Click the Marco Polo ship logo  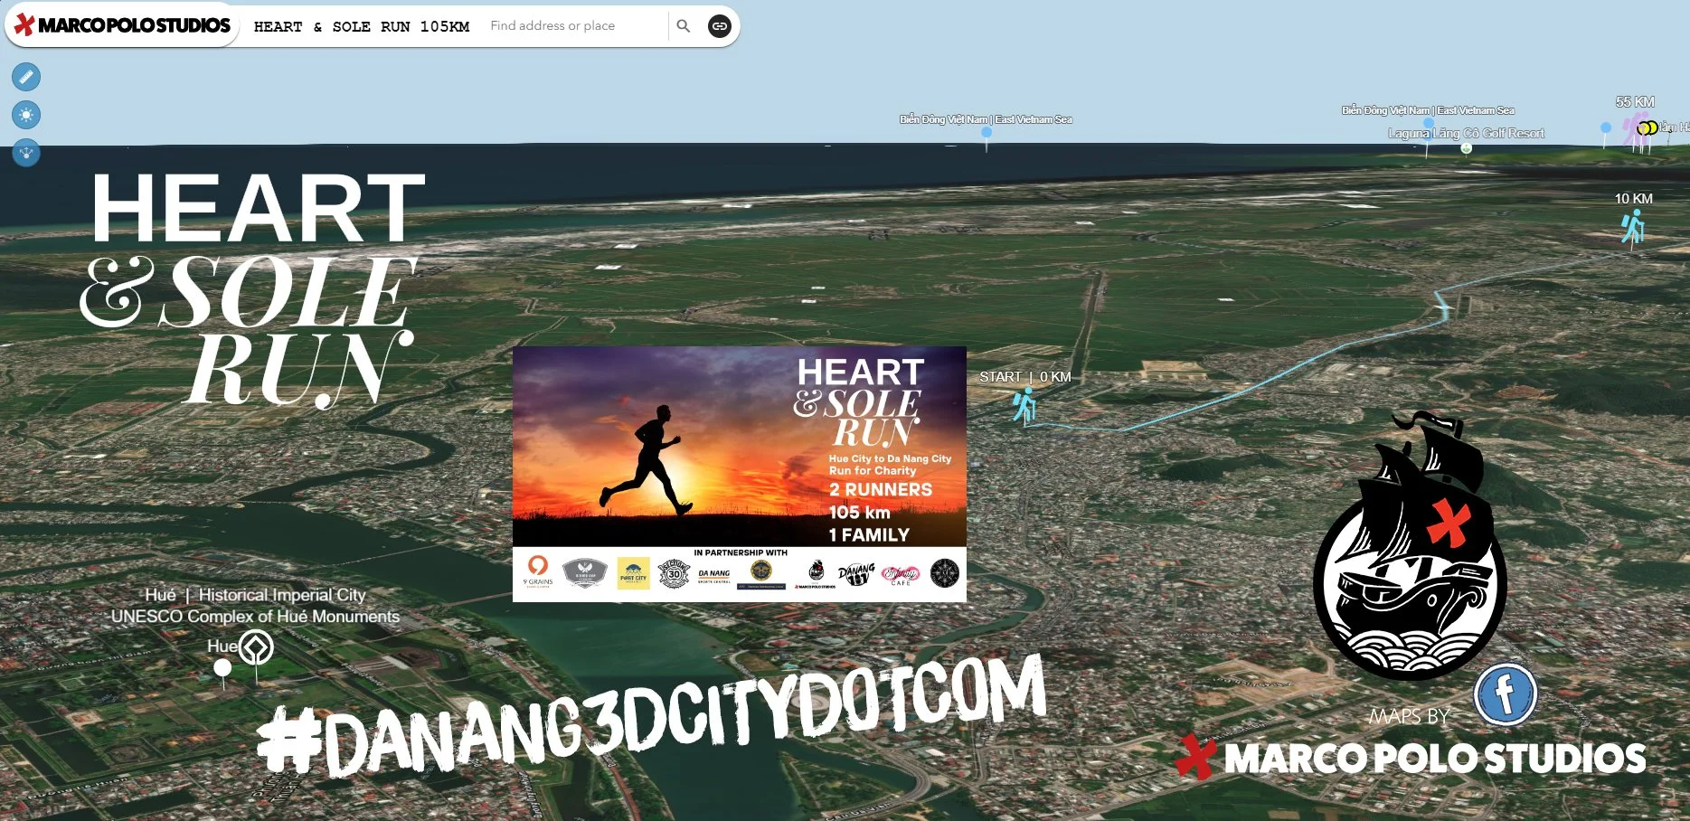pyautogui.click(x=1410, y=547)
